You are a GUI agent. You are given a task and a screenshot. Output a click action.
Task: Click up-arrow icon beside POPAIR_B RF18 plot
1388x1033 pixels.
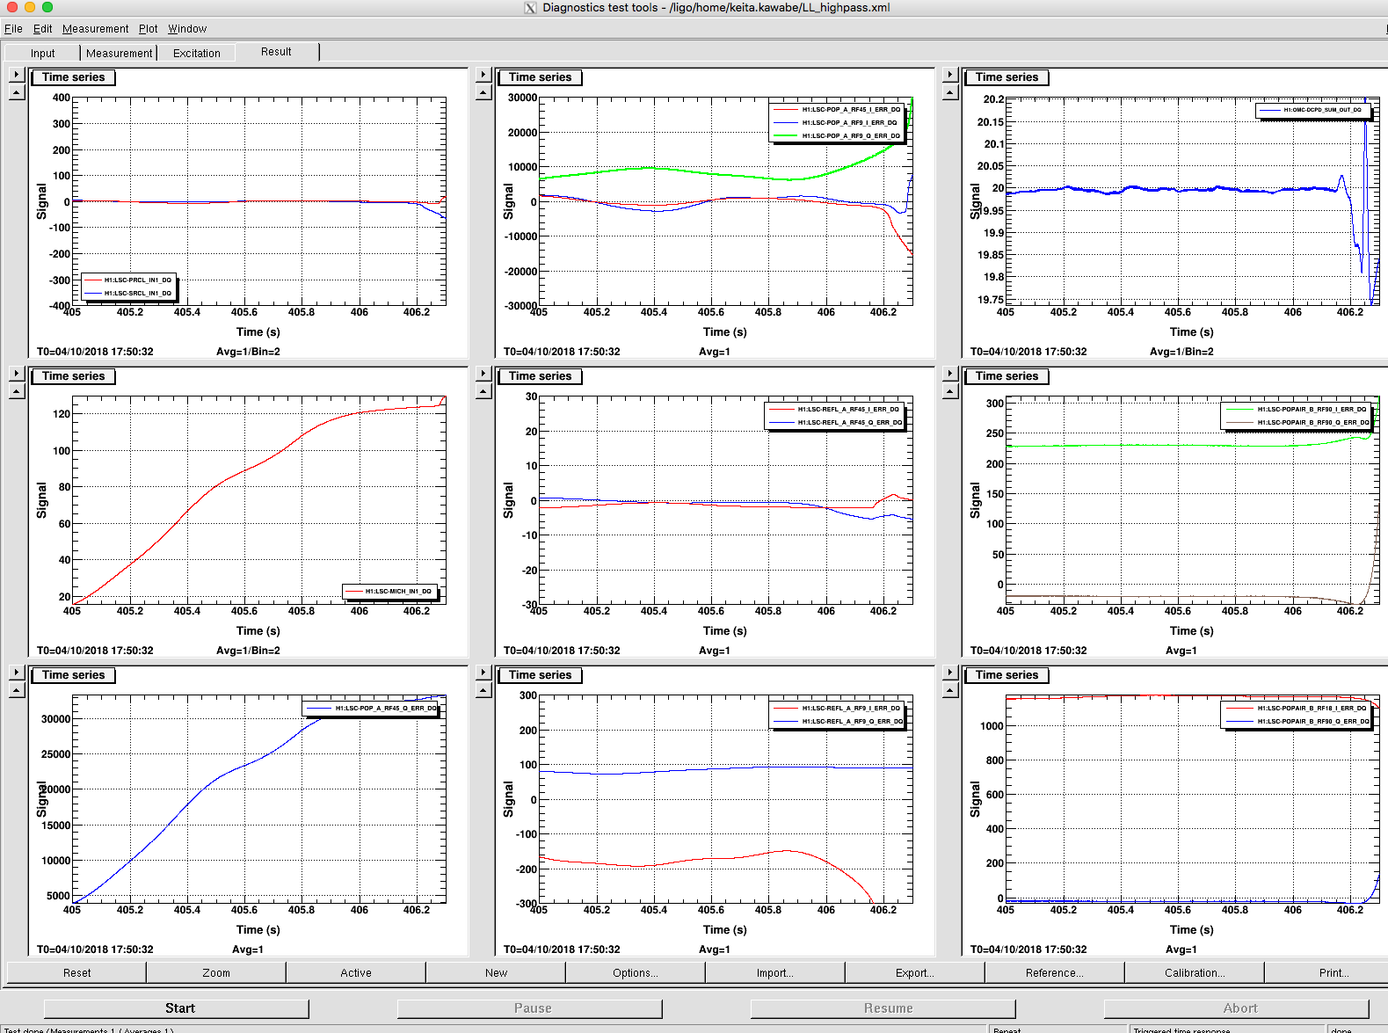pos(950,690)
